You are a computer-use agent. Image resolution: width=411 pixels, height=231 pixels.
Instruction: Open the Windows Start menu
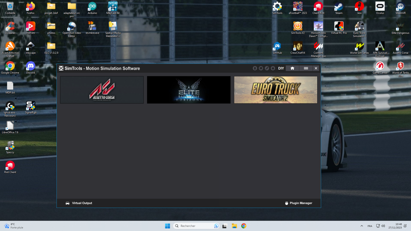pos(167,226)
